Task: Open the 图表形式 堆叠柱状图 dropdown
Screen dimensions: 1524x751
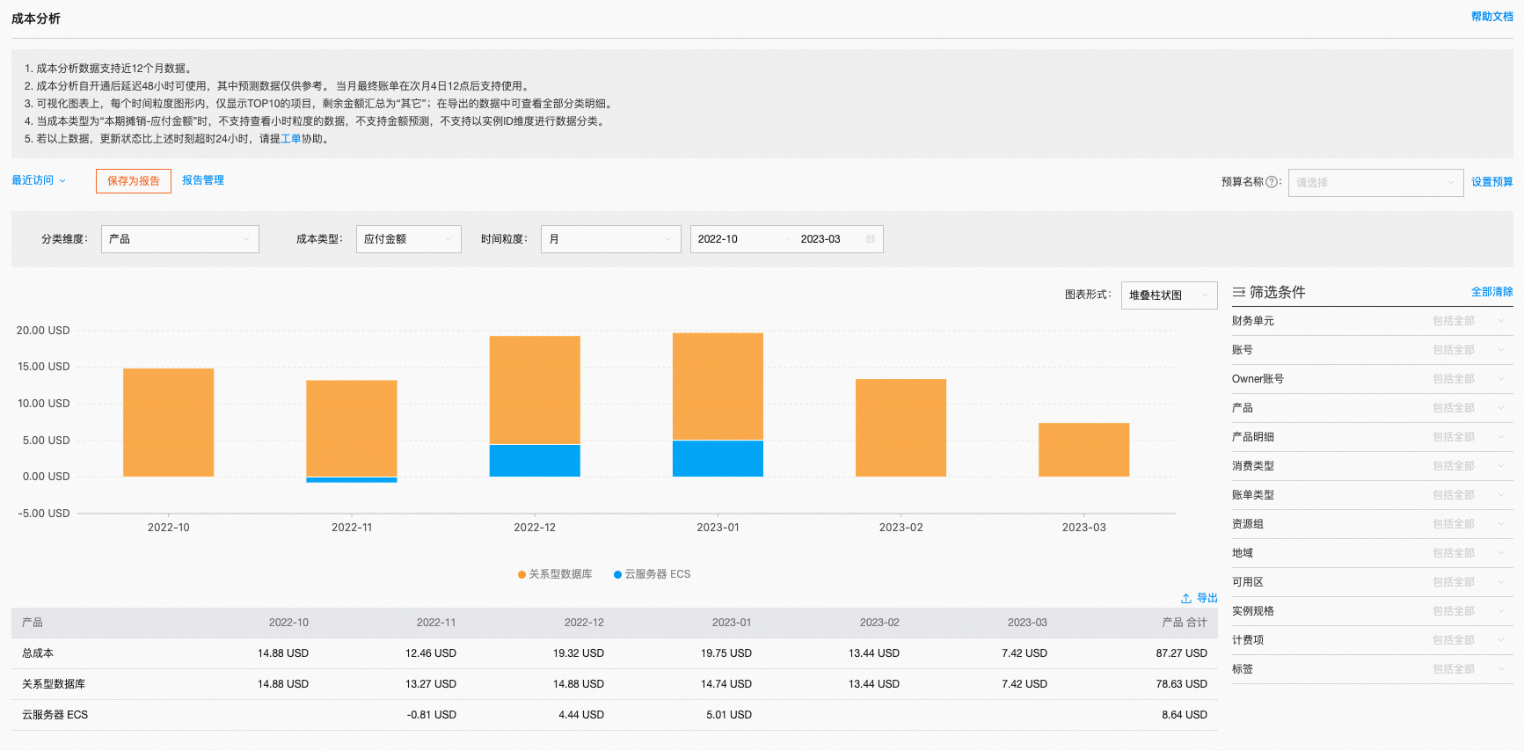Action: [1170, 295]
